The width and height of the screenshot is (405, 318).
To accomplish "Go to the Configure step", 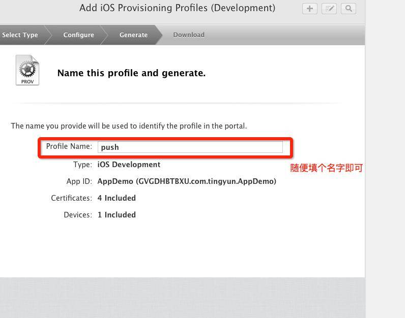I will 78,35.
